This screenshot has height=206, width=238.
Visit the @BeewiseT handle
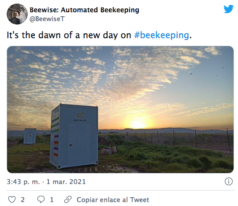tap(47, 19)
